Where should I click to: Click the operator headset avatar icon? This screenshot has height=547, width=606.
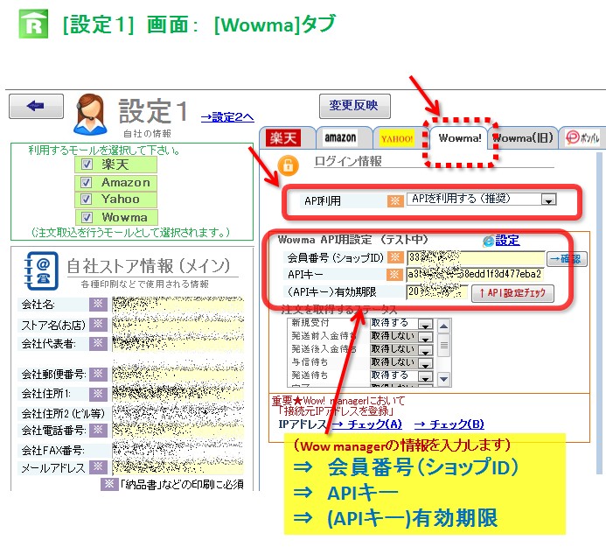click(90, 114)
